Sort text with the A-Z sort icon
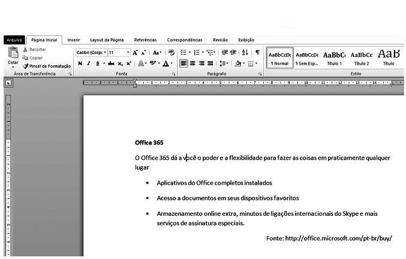This screenshot has height=259, width=406. tap(245, 53)
